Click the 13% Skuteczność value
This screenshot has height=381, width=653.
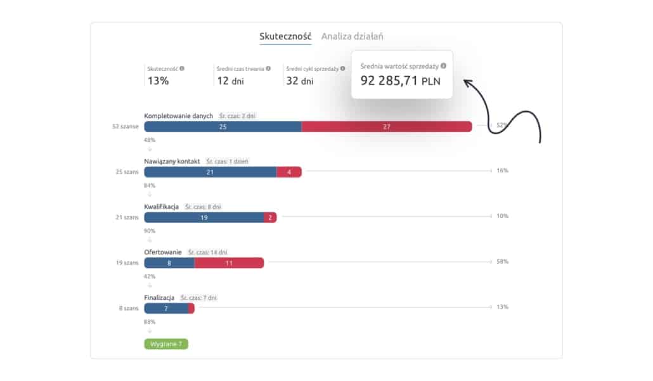coord(158,81)
